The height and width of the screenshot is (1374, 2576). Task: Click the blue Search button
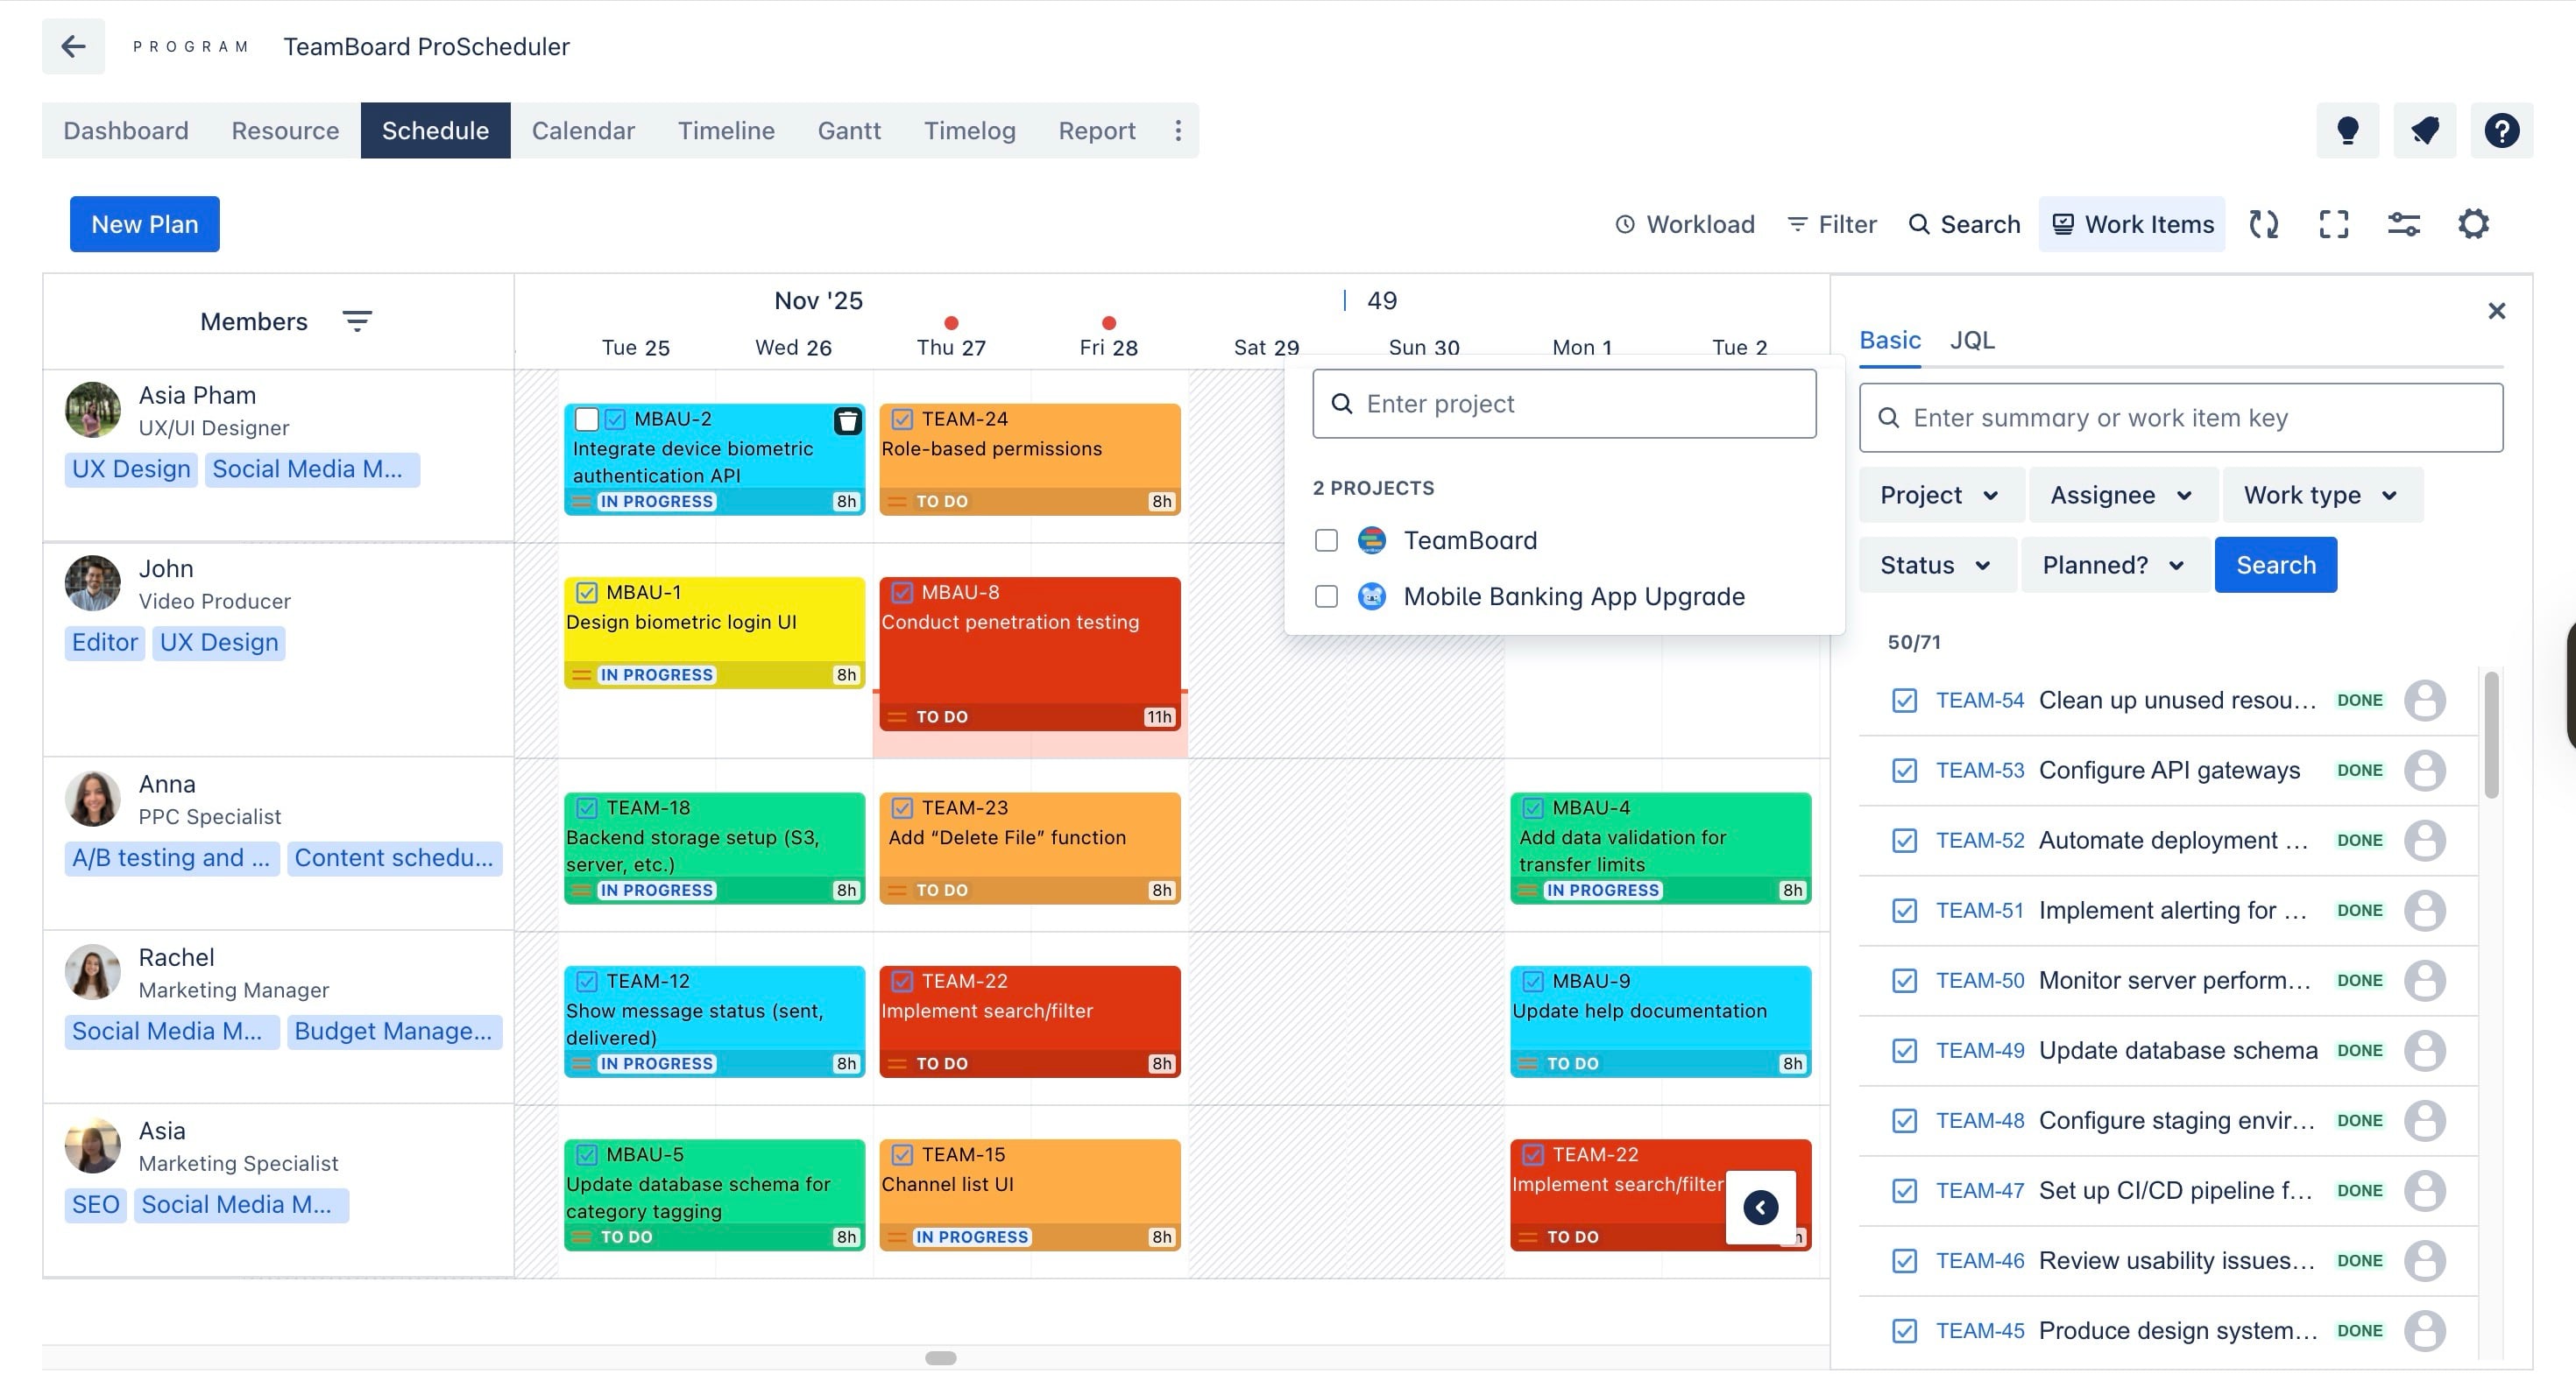click(x=2275, y=565)
